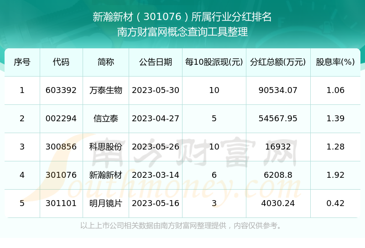365x248 pixels.
Task: Select the 代码 column header
Action: coord(61,62)
